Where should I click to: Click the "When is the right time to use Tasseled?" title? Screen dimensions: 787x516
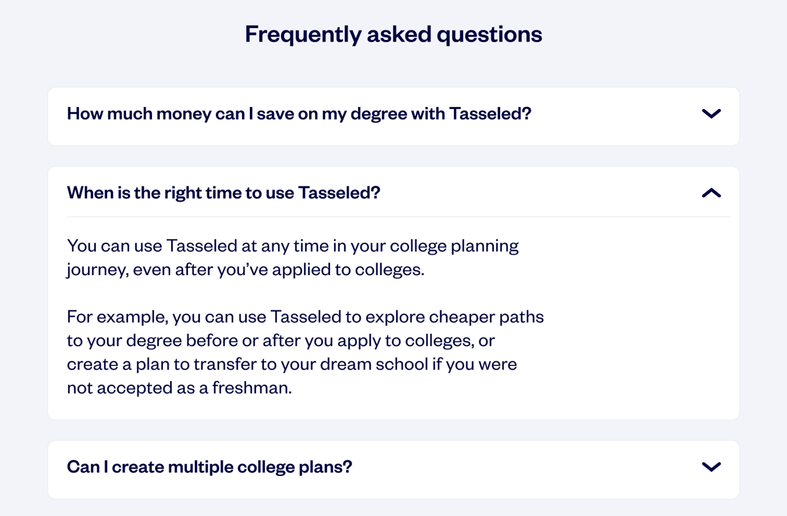(x=223, y=193)
